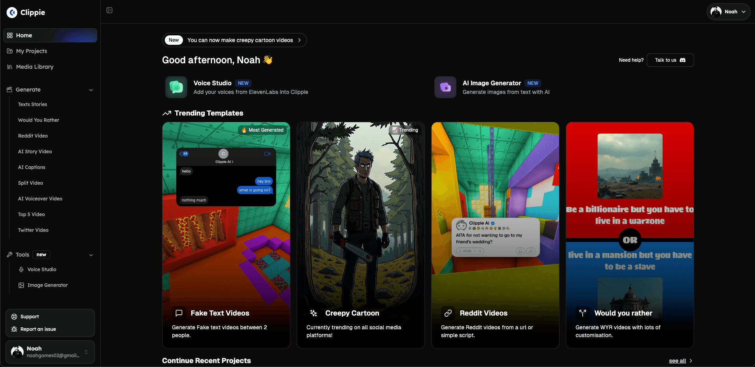Screen dimensions: 755x367
Task: Open Top 5 Video
Action: (x=31, y=215)
